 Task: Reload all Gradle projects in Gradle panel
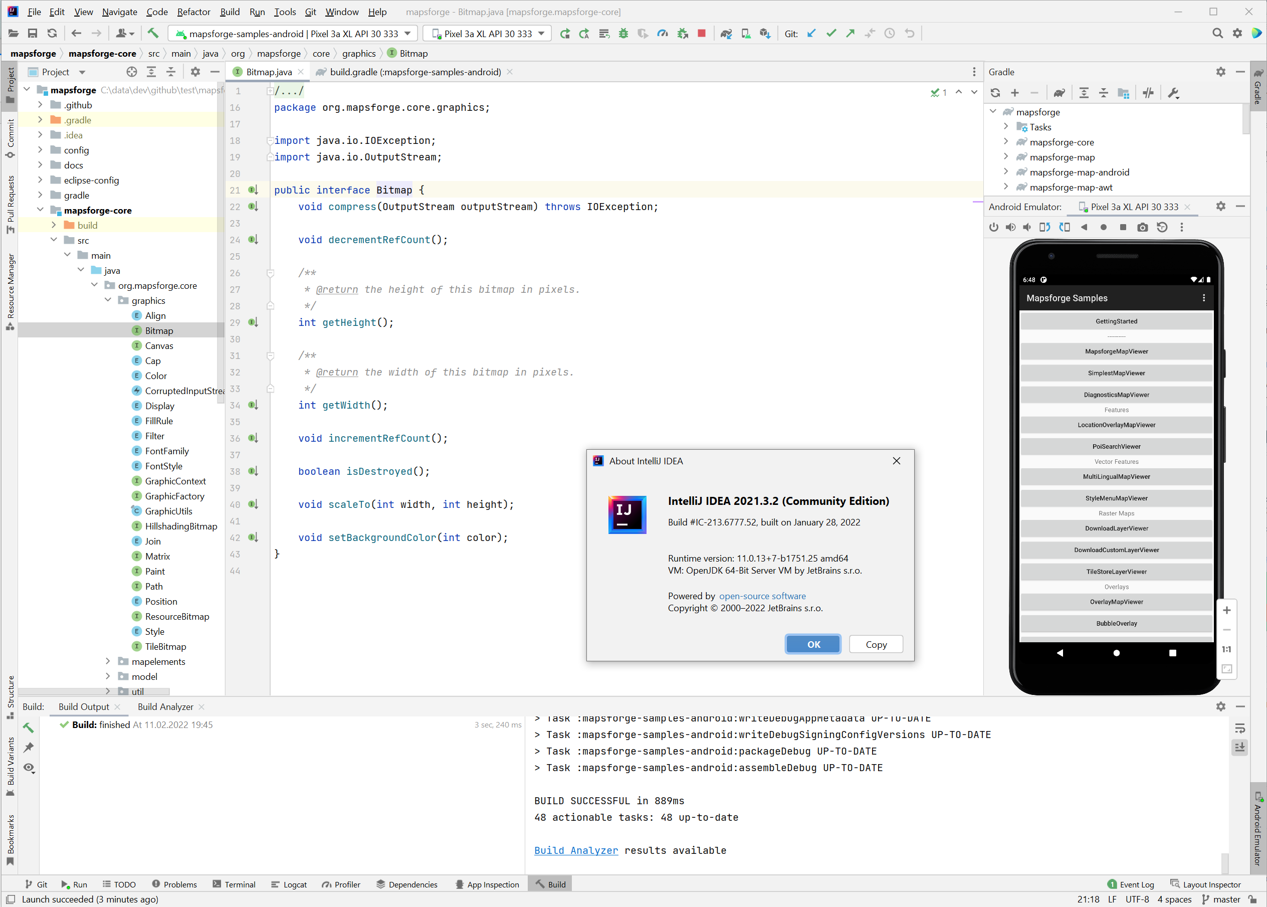pyautogui.click(x=995, y=93)
